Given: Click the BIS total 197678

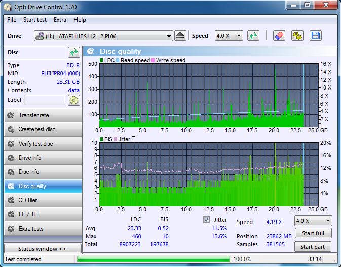Looking at the screenshot, I should (160, 244).
